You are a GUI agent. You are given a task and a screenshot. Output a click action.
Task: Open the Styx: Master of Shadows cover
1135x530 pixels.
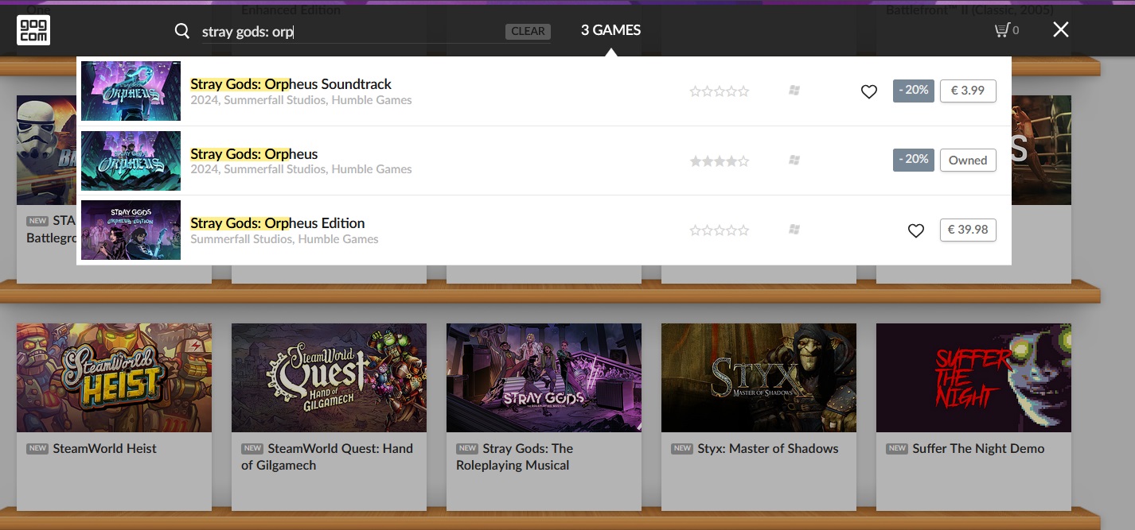coord(759,377)
